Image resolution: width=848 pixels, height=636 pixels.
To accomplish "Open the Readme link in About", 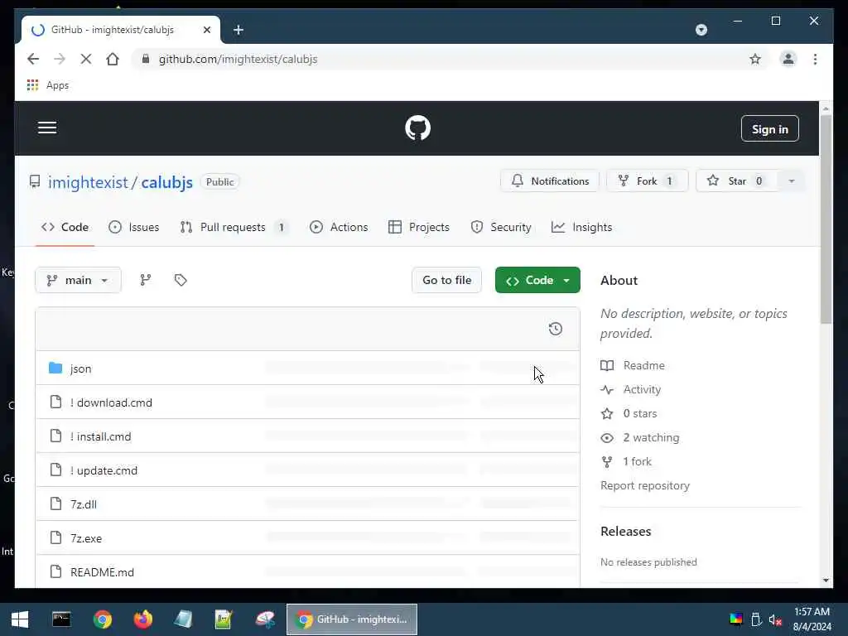I will [643, 365].
